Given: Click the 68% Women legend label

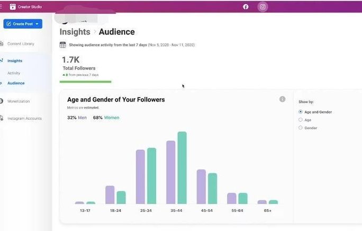Looking at the screenshot, I should tap(106, 118).
